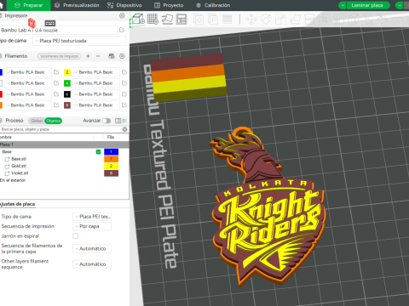Open printer settings gear next to Impresora
This screenshot has width=409, height=306.
pos(122,16)
